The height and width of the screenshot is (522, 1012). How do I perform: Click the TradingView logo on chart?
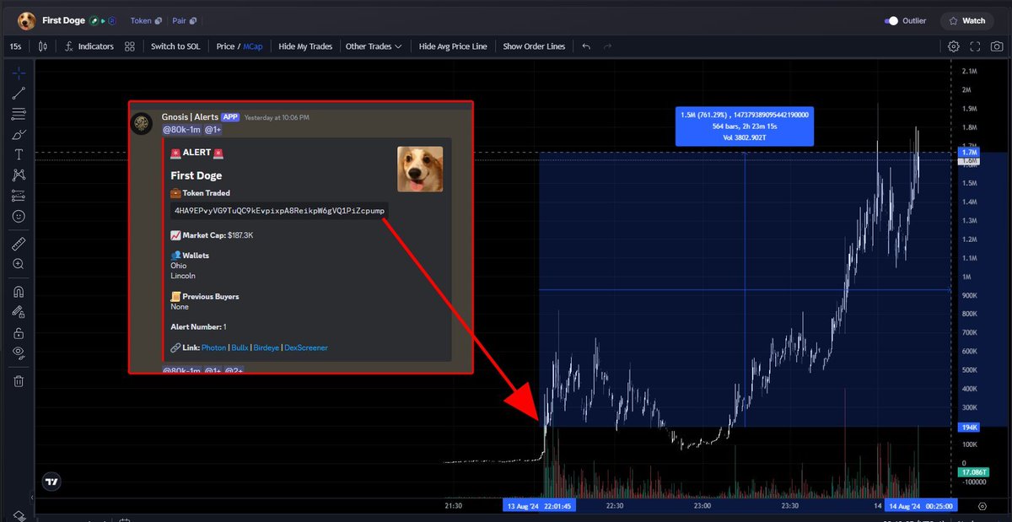click(52, 482)
